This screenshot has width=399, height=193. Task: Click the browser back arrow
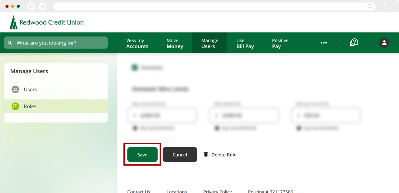tap(31, 6)
